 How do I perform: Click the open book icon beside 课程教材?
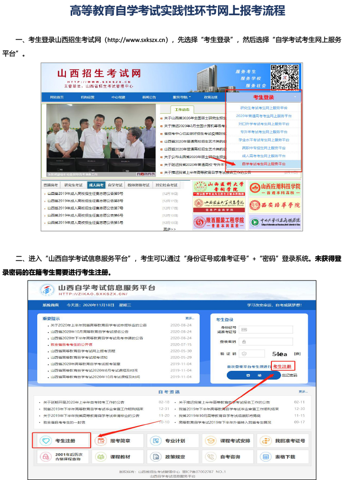coord(101,457)
